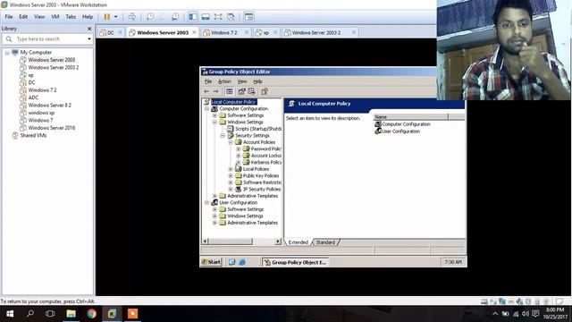Collapse the Account Policies node
Viewport: 572px width, 322px height.
coord(231,142)
